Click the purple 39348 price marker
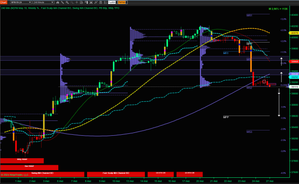The image size is (299, 184). 294,74
